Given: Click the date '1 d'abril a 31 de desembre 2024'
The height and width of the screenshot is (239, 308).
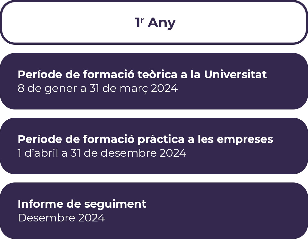Looking at the screenshot, I should point(102,153).
